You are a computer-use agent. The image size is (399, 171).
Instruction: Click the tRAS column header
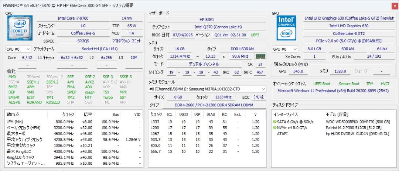point(211,114)
